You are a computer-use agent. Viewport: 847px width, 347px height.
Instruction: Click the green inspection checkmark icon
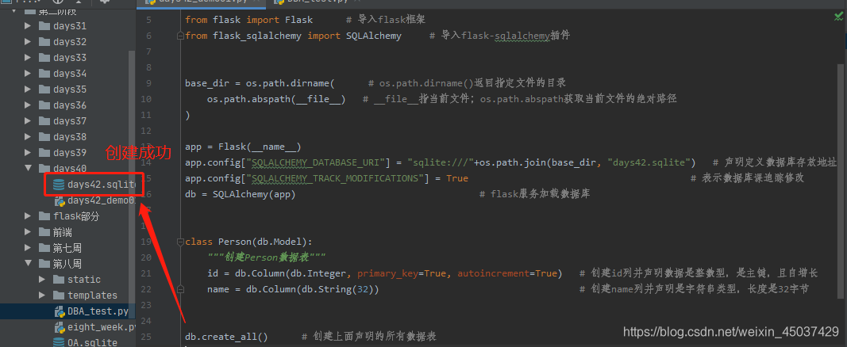838,17
